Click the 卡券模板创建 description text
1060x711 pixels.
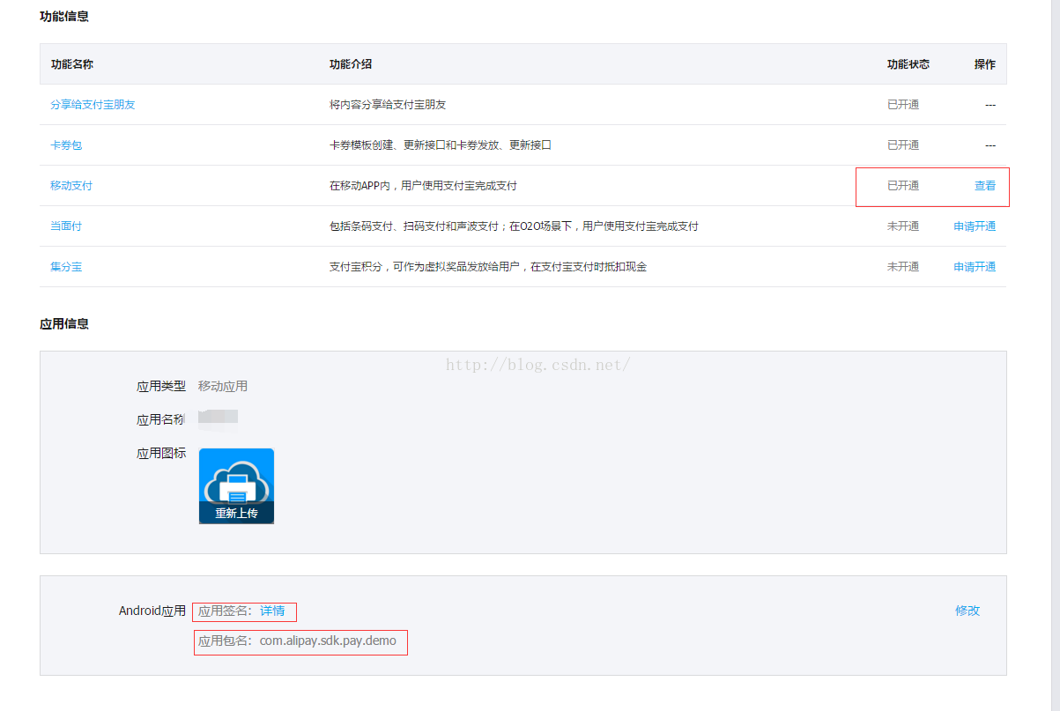441,144
